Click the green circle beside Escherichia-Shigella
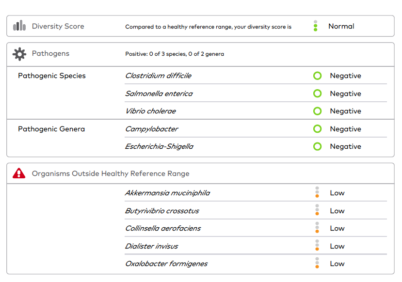The image size is (402, 282). point(318,146)
